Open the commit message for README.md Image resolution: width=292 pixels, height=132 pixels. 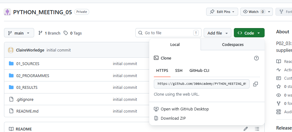(125, 111)
